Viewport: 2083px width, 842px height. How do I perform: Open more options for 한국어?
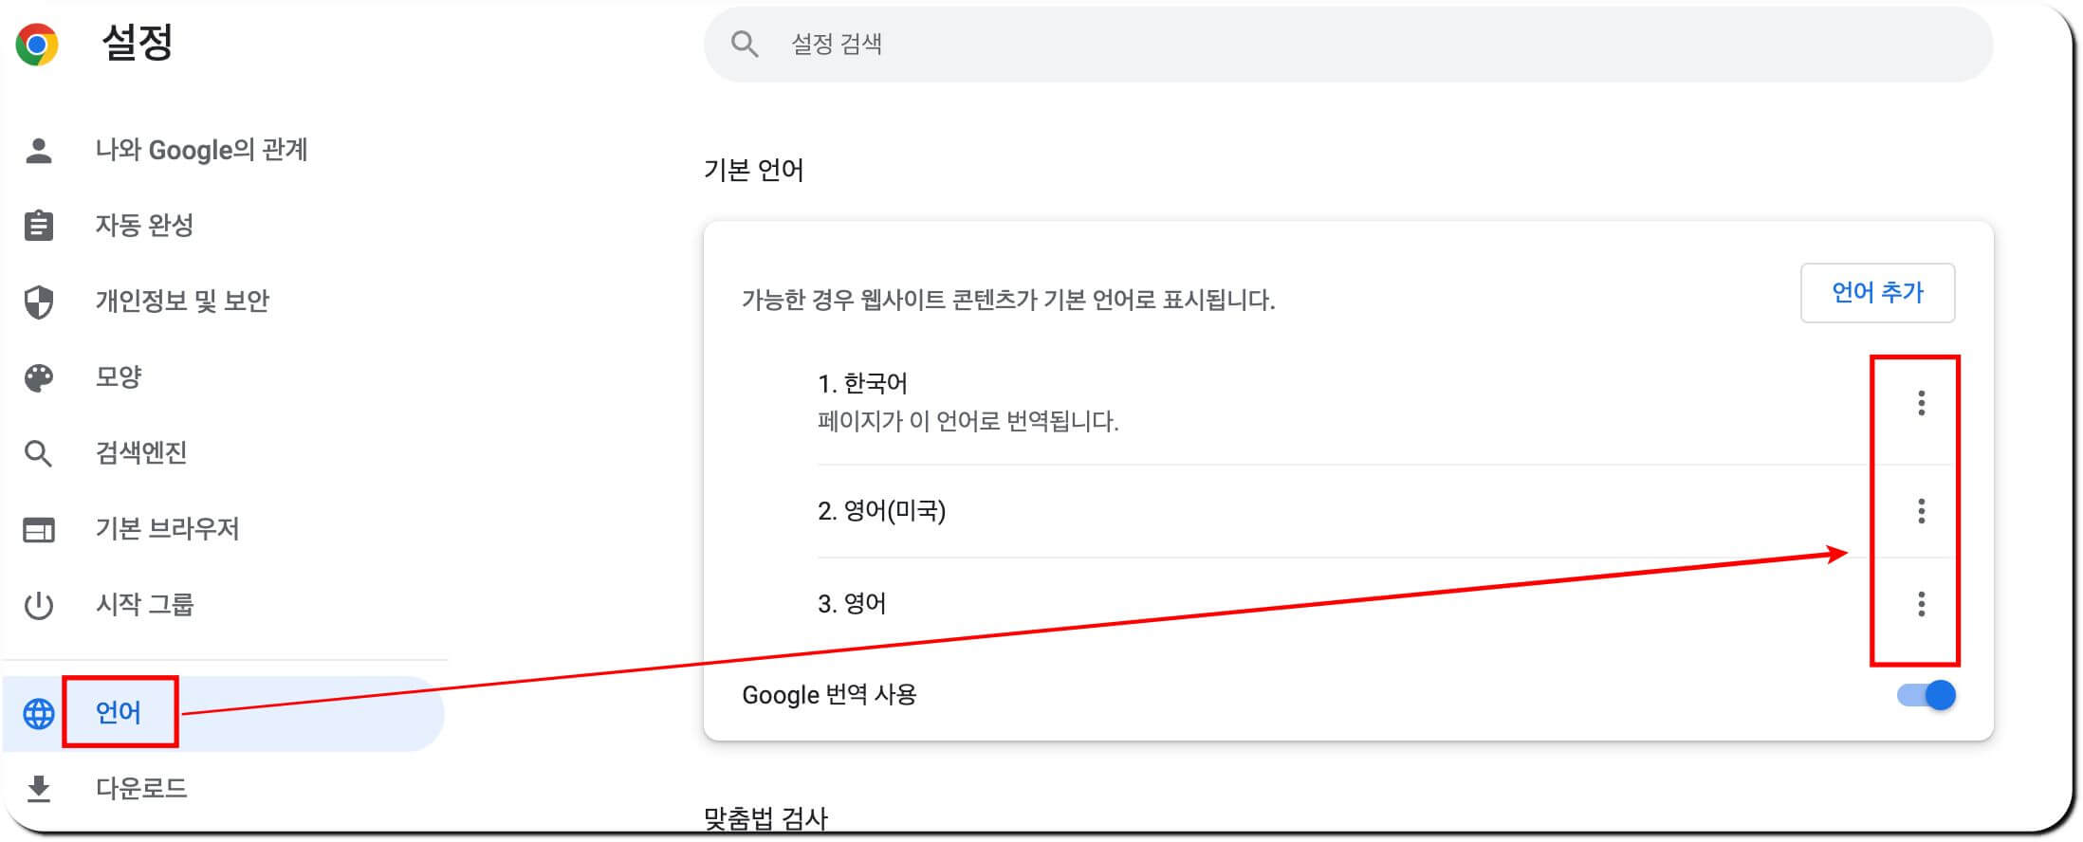tap(1921, 403)
